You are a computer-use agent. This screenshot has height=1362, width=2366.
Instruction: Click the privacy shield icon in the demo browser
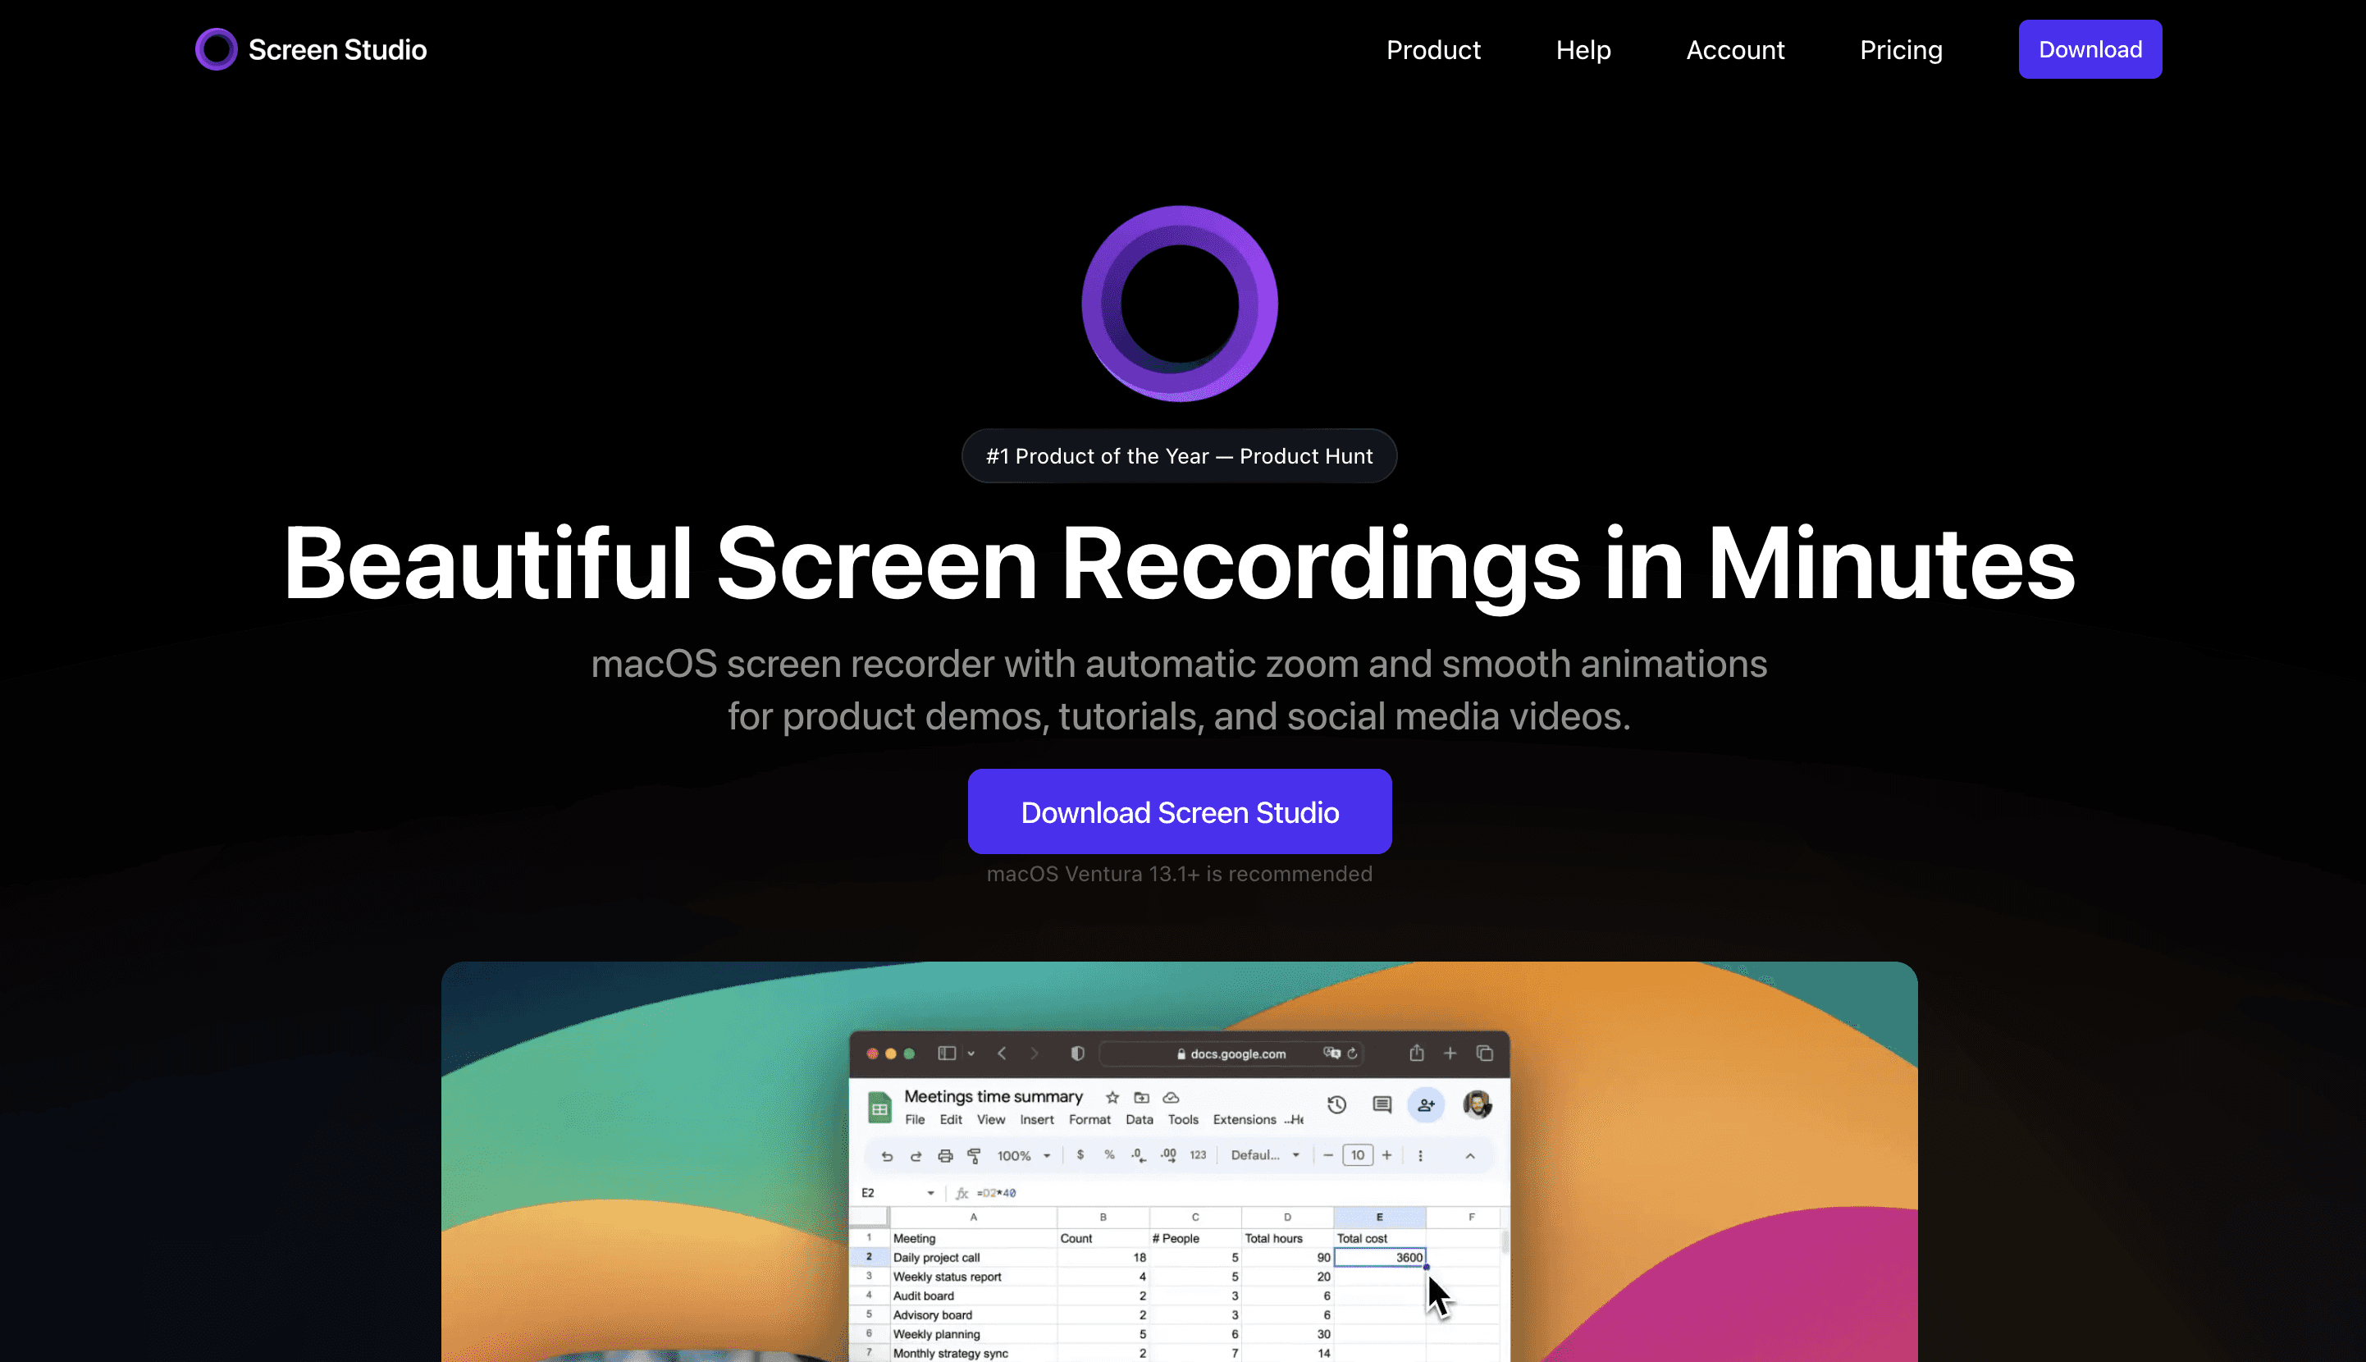pos(1077,1053)
